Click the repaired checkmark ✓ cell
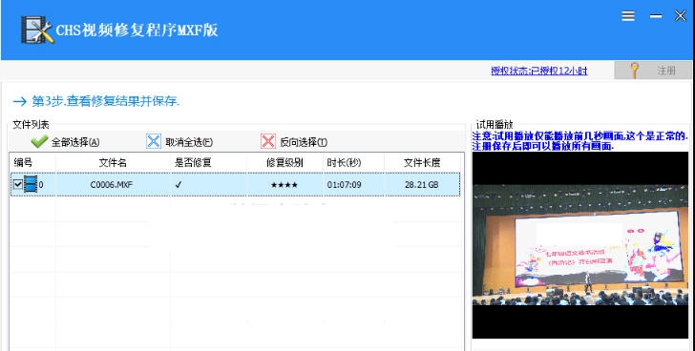 [179, 185]
